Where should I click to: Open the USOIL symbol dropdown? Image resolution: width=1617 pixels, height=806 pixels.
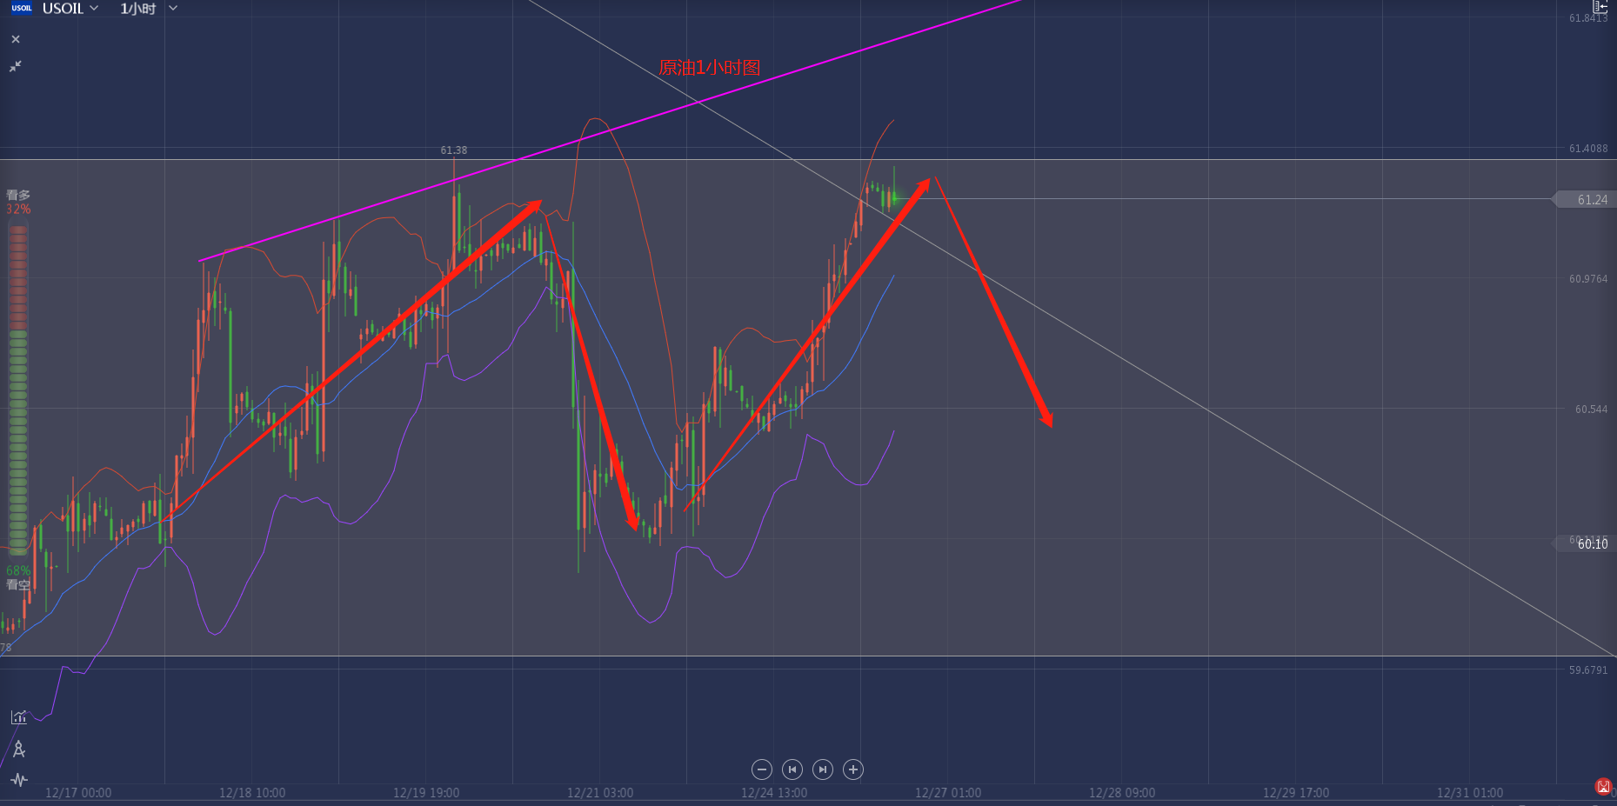[70, 9]
